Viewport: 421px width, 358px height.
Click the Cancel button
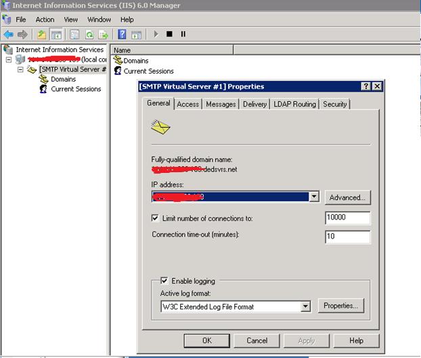(x=257, y=341)
